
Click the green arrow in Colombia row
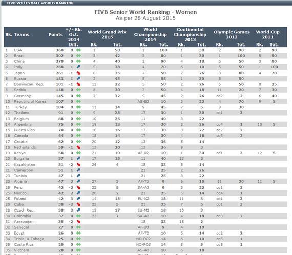[x=78, y=216]
